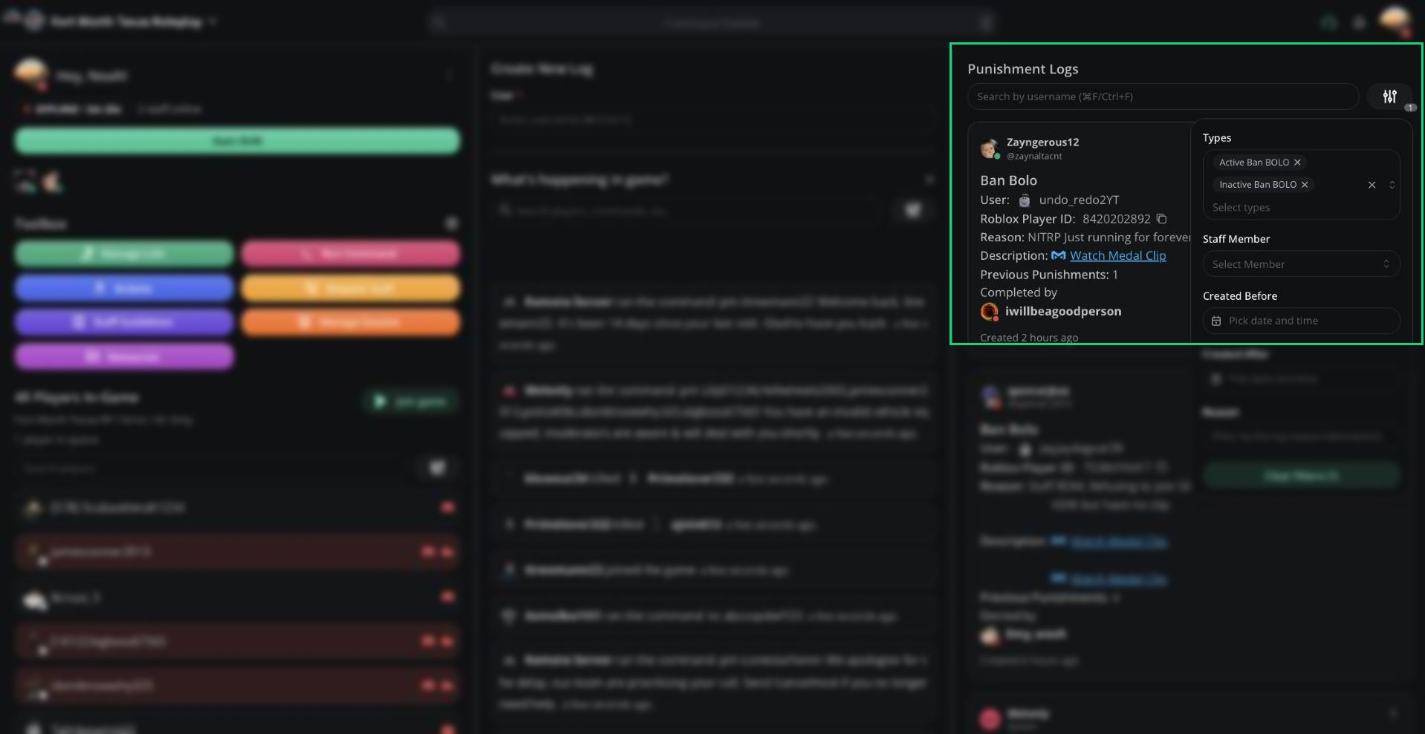This screenshot has width=1425, height=734.
Task: Open the Staff Member select dropdown
Action: point(1301,264)
